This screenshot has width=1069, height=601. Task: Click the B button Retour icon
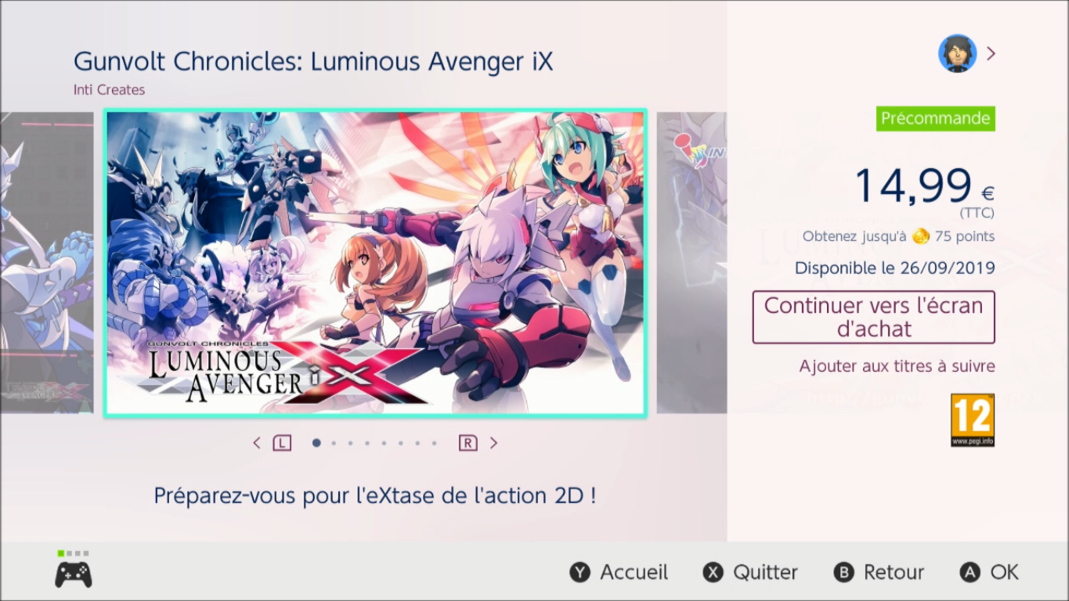pyautogui.click(x=843, y=573)
